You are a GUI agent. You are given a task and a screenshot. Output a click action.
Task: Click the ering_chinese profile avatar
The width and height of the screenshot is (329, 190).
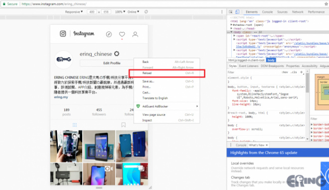(x=64, y=59)
